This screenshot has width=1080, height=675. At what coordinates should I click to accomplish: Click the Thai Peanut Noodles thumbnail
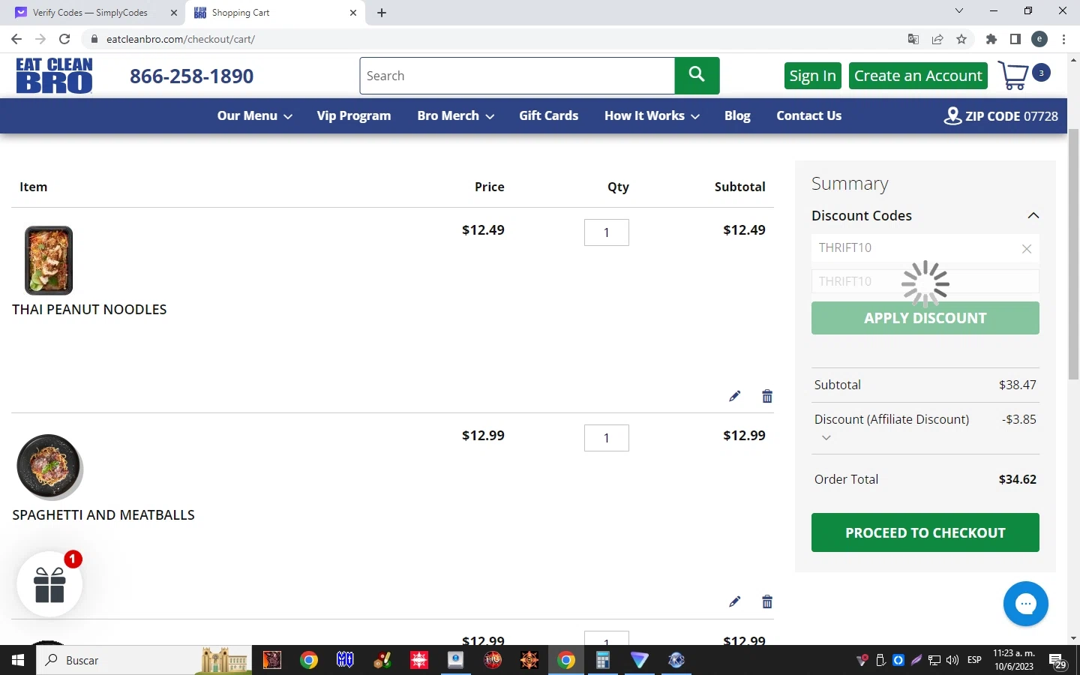[x=49, y=260]
